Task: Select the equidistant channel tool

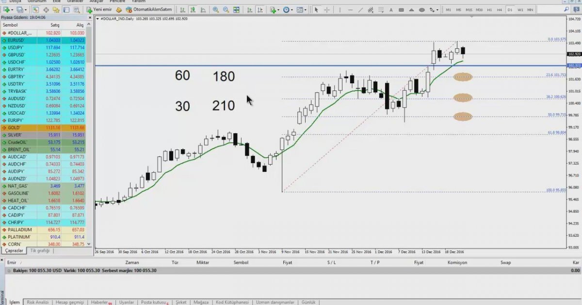Action: coord(371,10)
